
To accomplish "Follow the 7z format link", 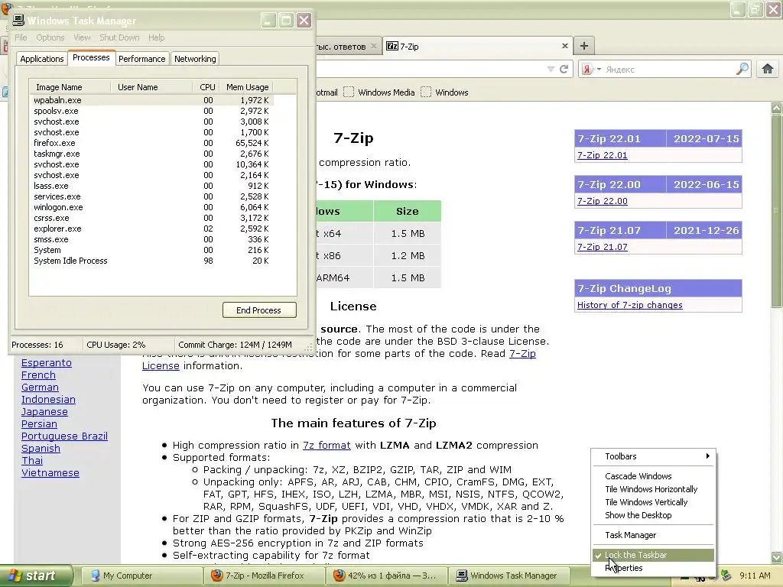I will click(327, 446).
